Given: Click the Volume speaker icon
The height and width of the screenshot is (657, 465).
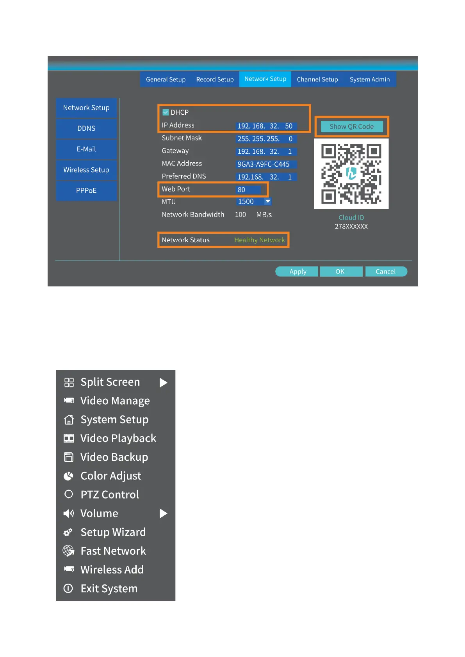Looking at the screenshot, I should point(69,513).
